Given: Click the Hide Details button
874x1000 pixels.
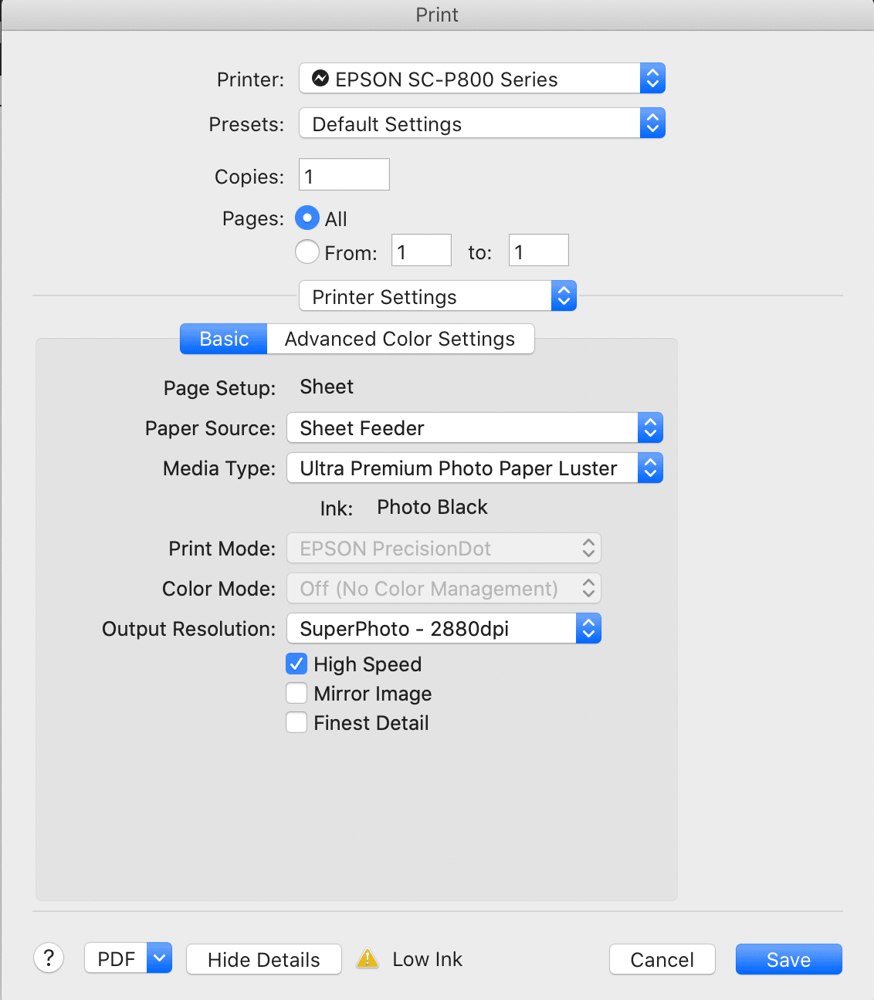Looking at the screenshot, I should (x=264, y=959).
